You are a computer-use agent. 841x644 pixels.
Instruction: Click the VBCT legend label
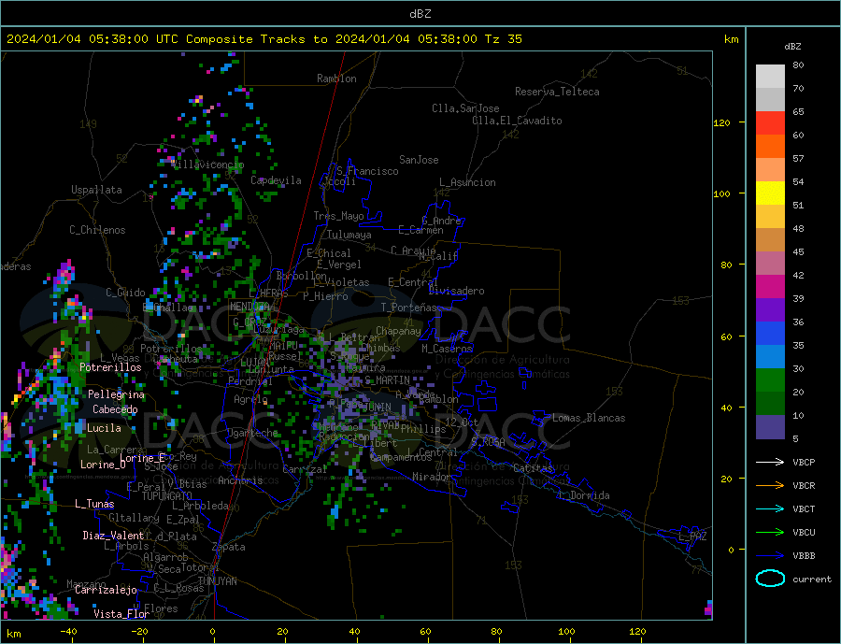pos(804,508)
